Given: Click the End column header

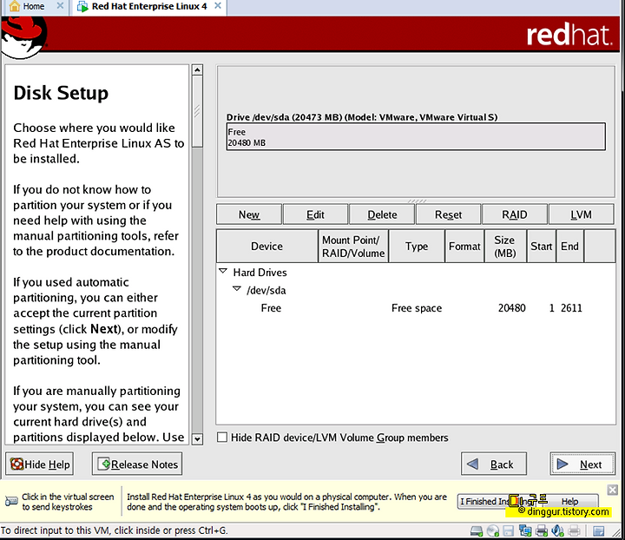Looking at the screenshot, I should (570, 247).
